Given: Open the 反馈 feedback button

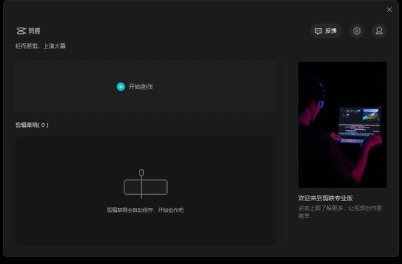Looking at the screenshot, I should [326, 31].
